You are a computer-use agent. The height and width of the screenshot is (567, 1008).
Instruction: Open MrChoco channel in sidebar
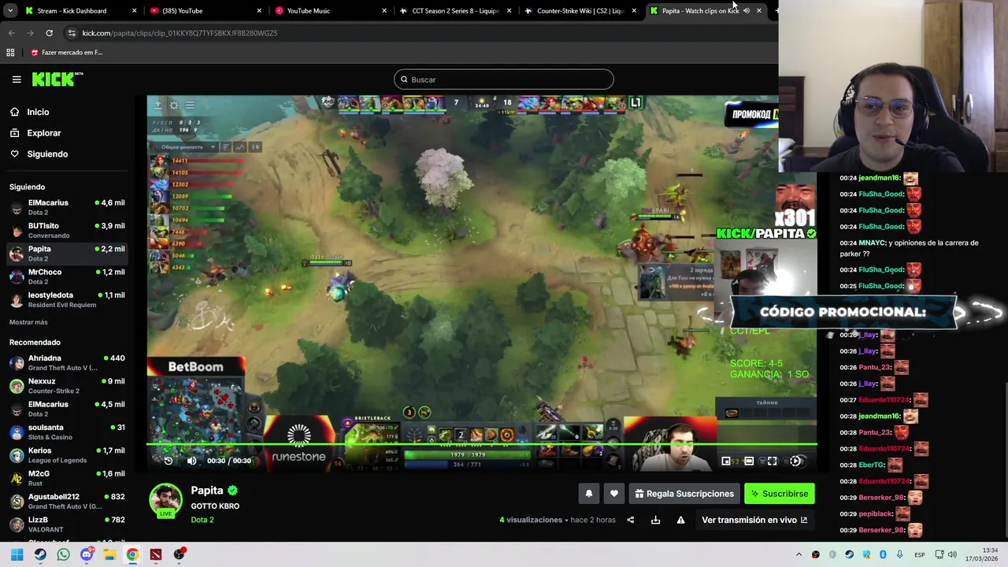click(67, 276)
